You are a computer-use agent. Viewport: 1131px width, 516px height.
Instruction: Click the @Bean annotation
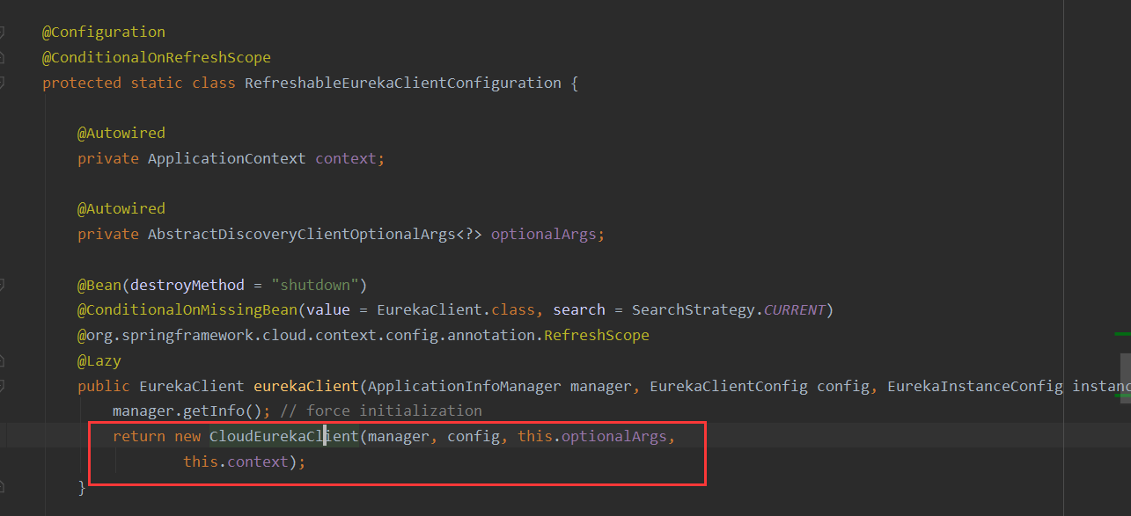tap(99, 285)
